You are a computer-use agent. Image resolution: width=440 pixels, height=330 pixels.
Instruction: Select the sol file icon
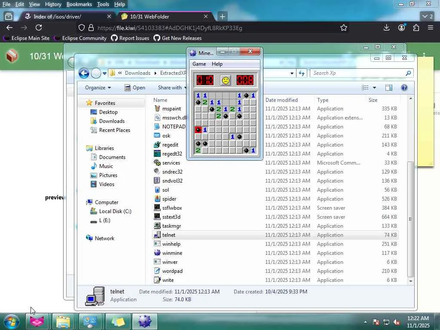tap(157, 189)
